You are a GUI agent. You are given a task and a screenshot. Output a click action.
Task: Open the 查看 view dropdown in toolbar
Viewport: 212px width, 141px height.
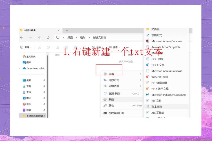coord(114,47)
